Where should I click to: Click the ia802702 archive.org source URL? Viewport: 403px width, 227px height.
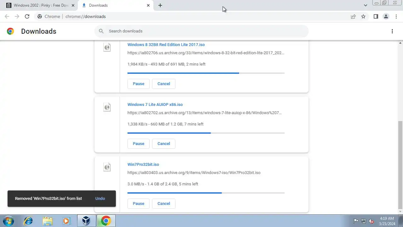pyautogui.click(x=205, y=113)
